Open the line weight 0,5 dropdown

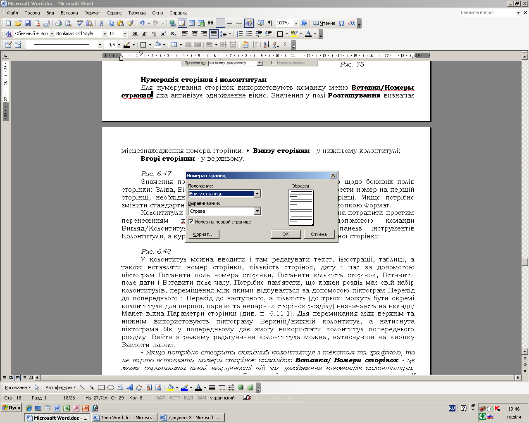tap(119, 45)
